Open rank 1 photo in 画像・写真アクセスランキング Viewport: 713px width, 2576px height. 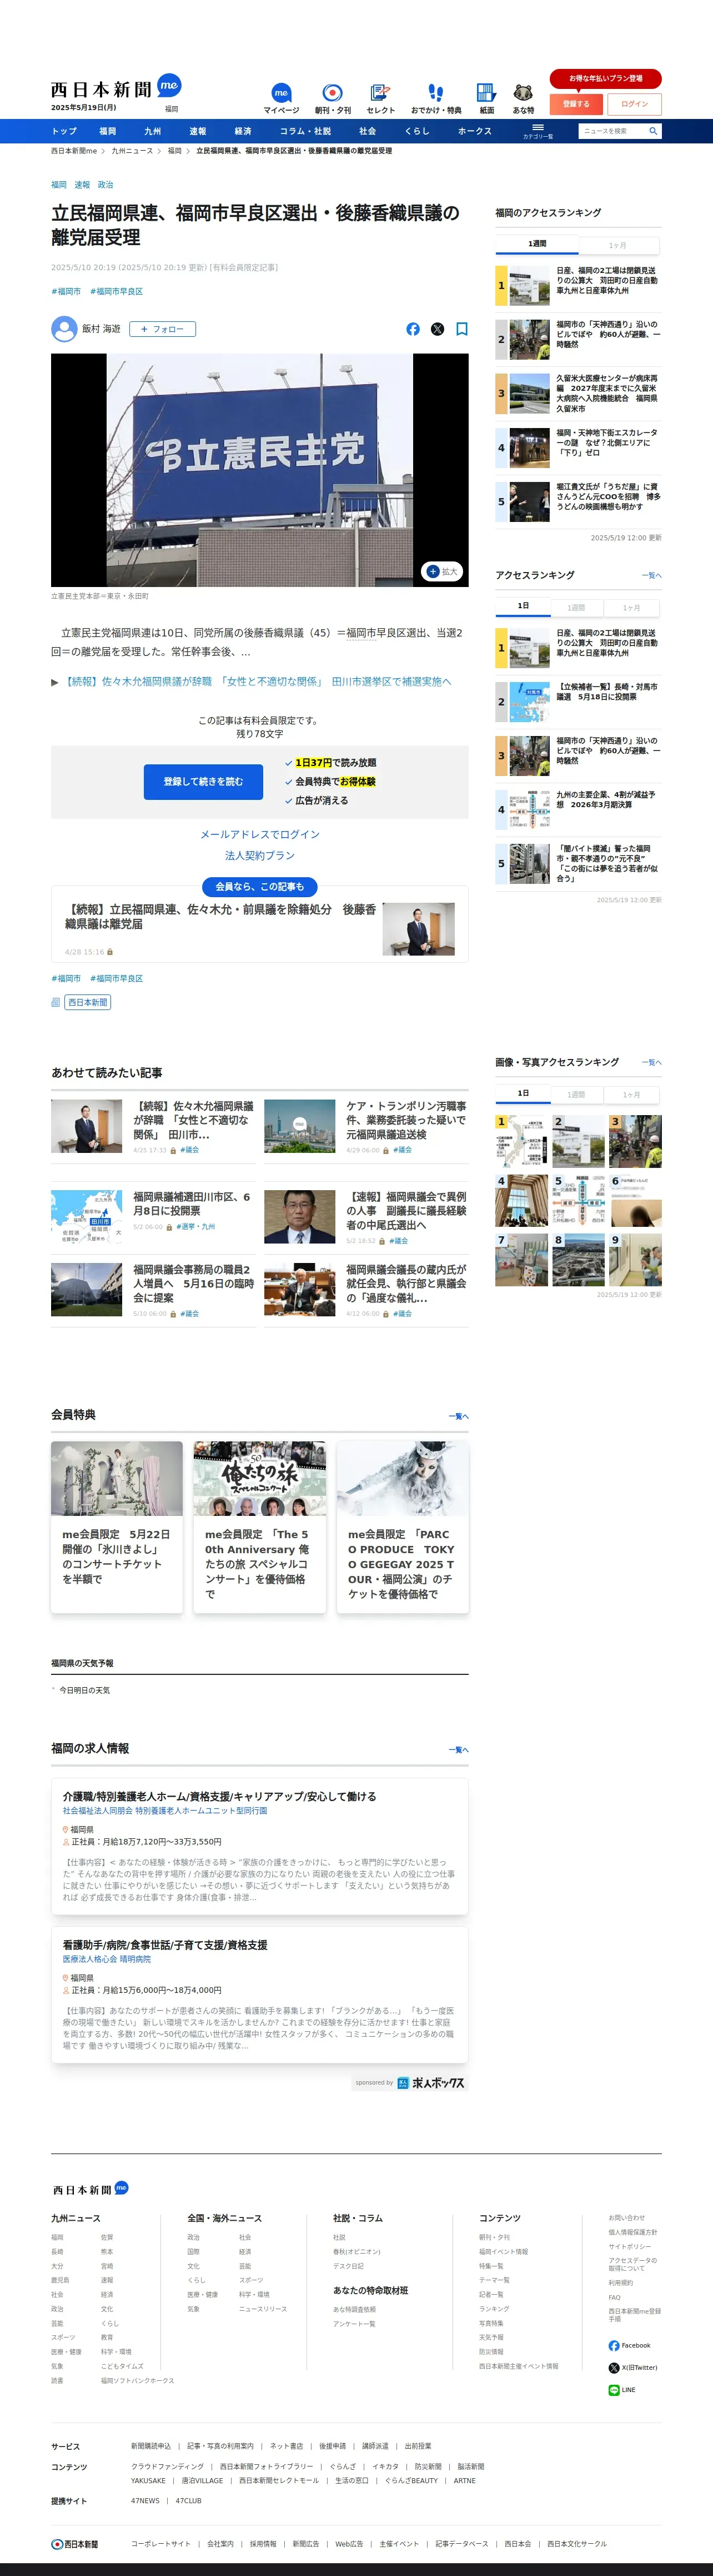pos(521,1141)
